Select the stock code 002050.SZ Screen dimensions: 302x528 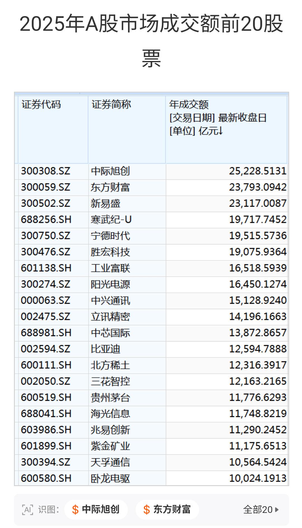tap(46, 381)
